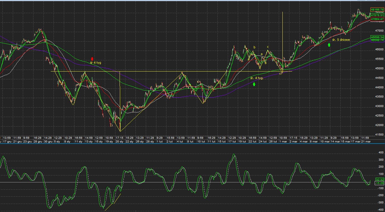This screenshot has height=212, width=385.
Task: Select the green 47878.31 price tag
Action: pyautogui.click(x=377, y=15)
